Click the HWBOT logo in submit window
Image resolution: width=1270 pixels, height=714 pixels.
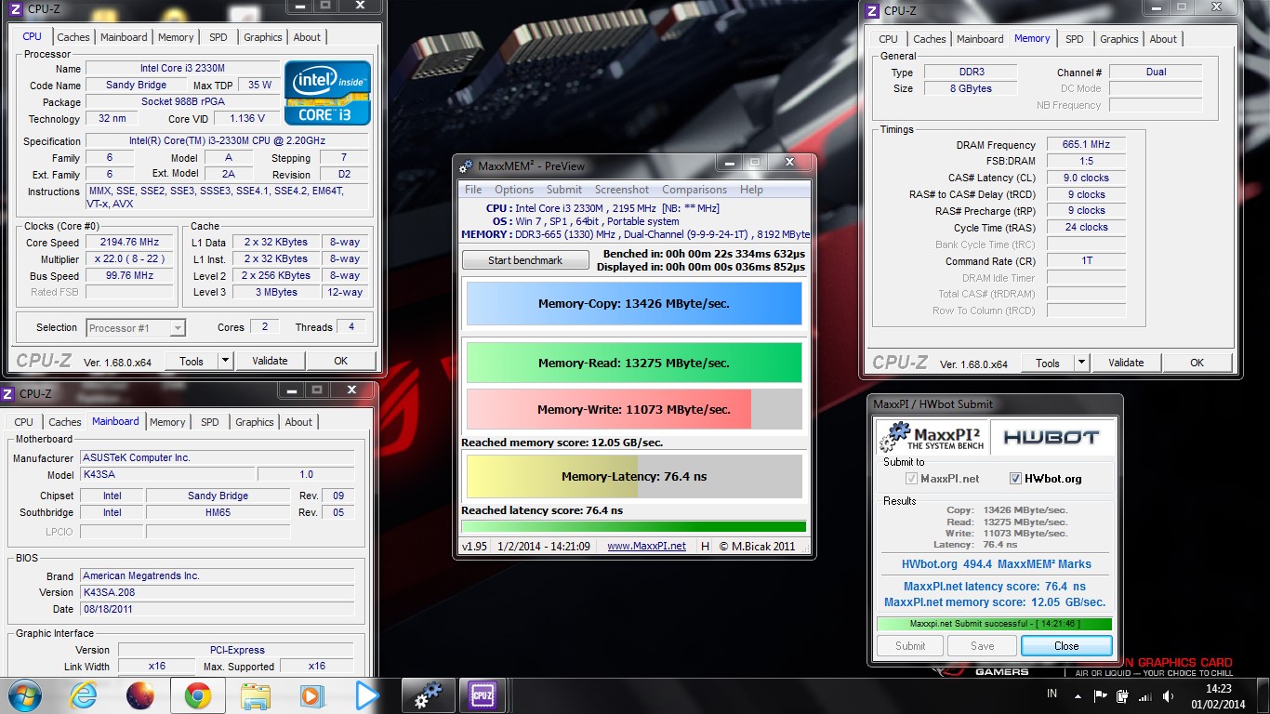1051,436
